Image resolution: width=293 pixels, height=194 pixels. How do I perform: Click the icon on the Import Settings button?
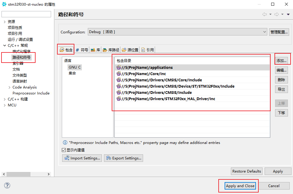67,158
